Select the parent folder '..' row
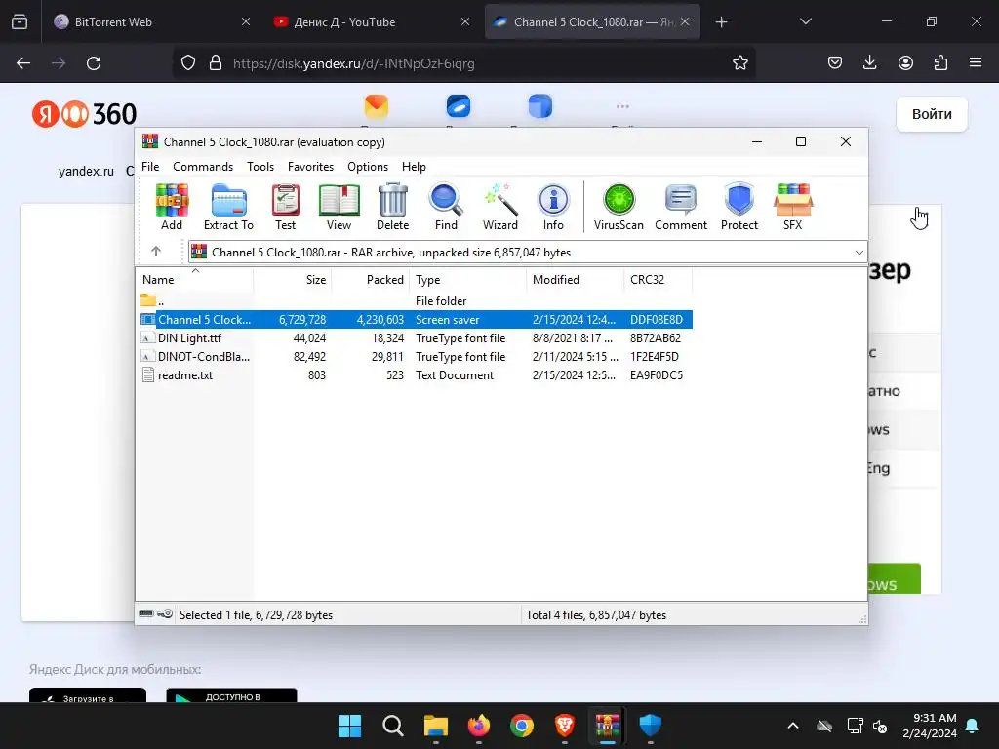This screenshot has height=749, width=999. pyautogui.click(x=414, y=300)
